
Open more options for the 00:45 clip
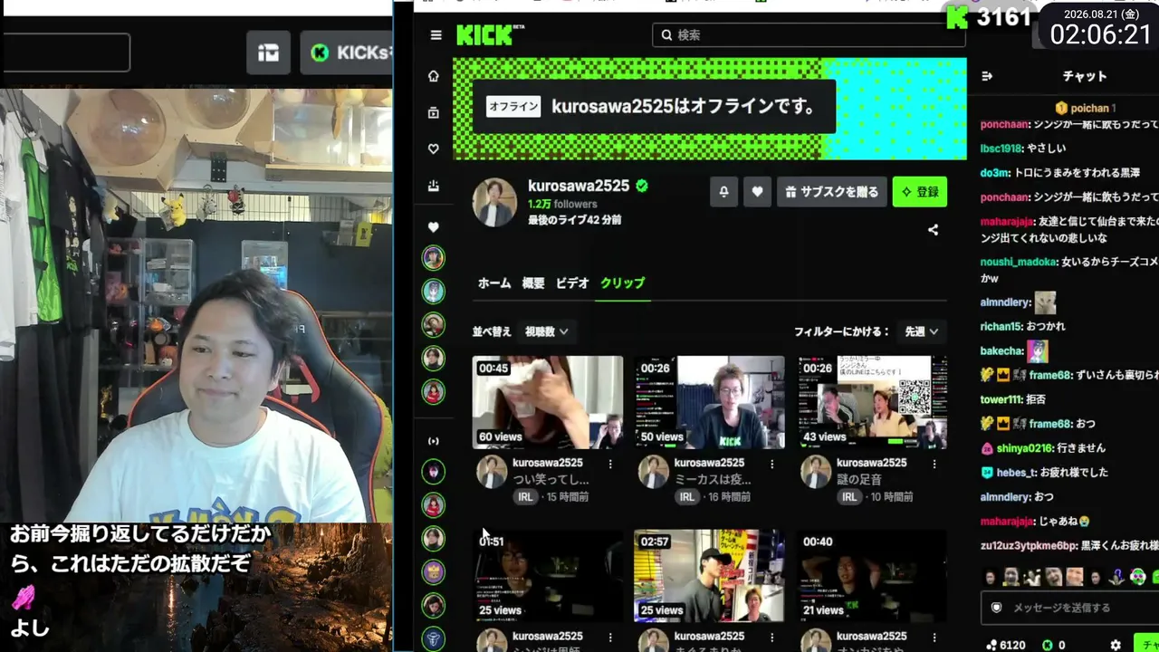coord(610,464)
